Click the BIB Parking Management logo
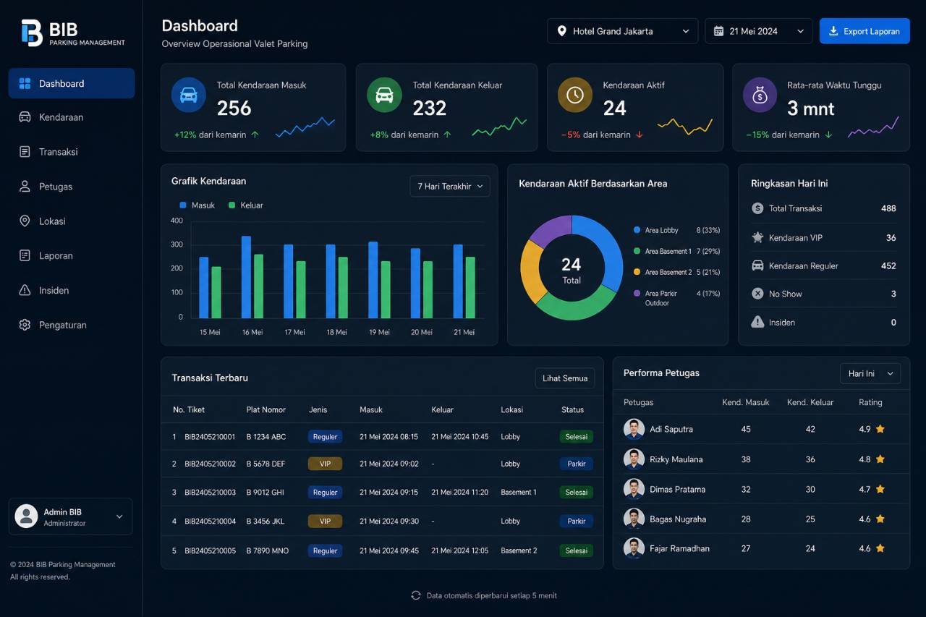The image size is (926, 617). pos(73,33)
